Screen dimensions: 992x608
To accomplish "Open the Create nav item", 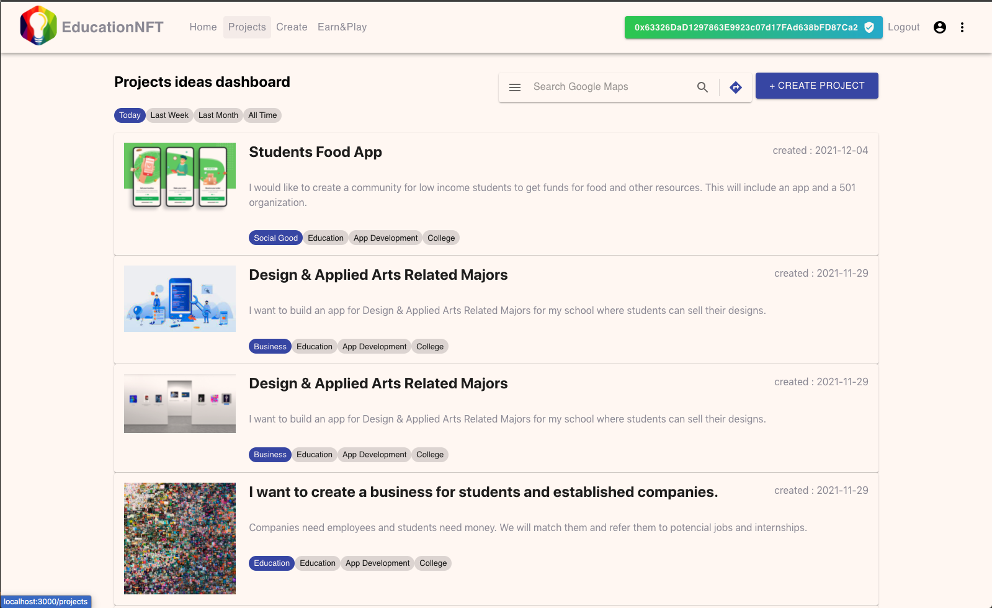I will tap(292, 27).
